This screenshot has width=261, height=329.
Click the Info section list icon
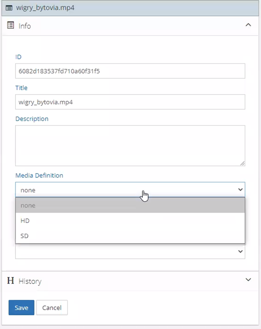click(x=11, y=26)
